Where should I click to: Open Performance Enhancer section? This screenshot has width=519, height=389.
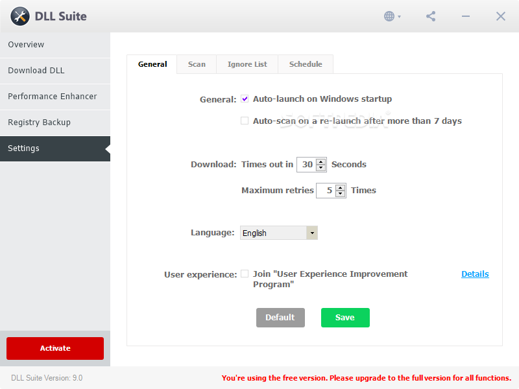click(55, 96)
